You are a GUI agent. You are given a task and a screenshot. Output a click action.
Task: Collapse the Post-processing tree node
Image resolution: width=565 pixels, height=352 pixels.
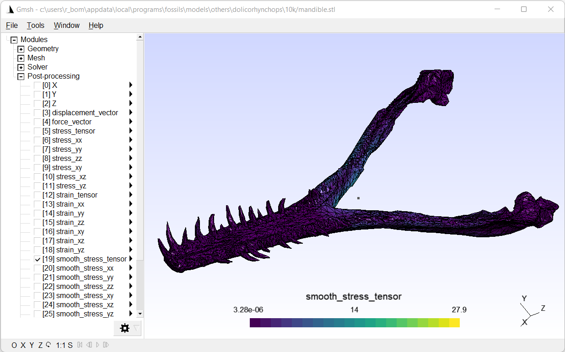tap(21, 76)
